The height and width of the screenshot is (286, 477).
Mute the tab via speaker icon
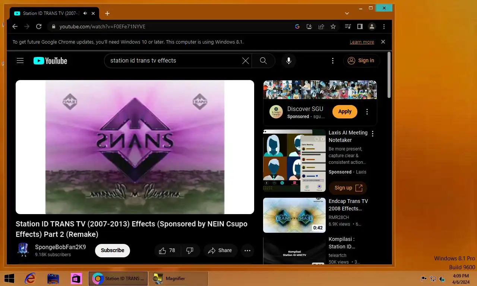tap(85, 13)
